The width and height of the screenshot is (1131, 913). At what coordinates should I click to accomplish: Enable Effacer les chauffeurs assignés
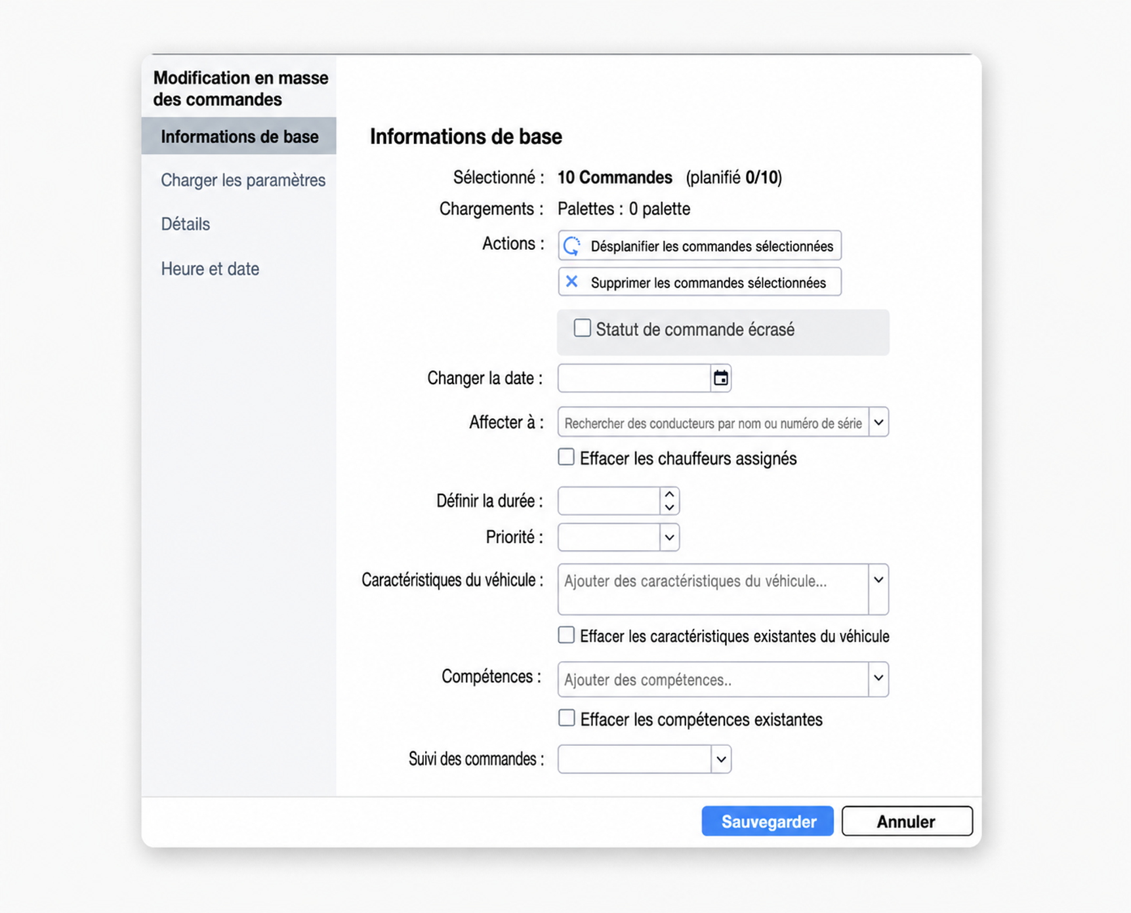point(566,457)
